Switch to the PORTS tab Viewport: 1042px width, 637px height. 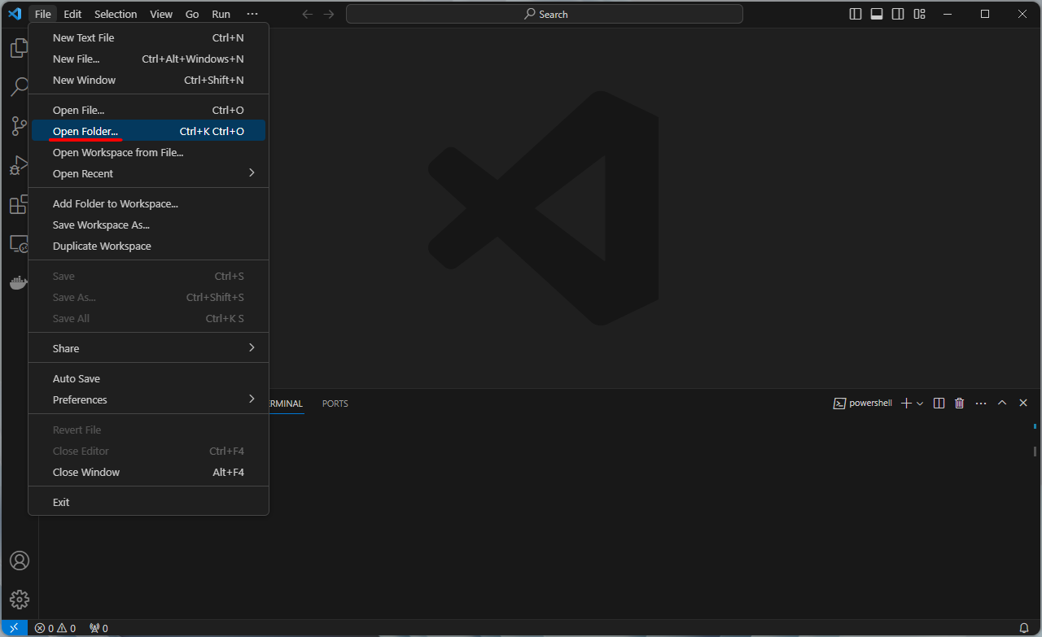coord(335,404)
